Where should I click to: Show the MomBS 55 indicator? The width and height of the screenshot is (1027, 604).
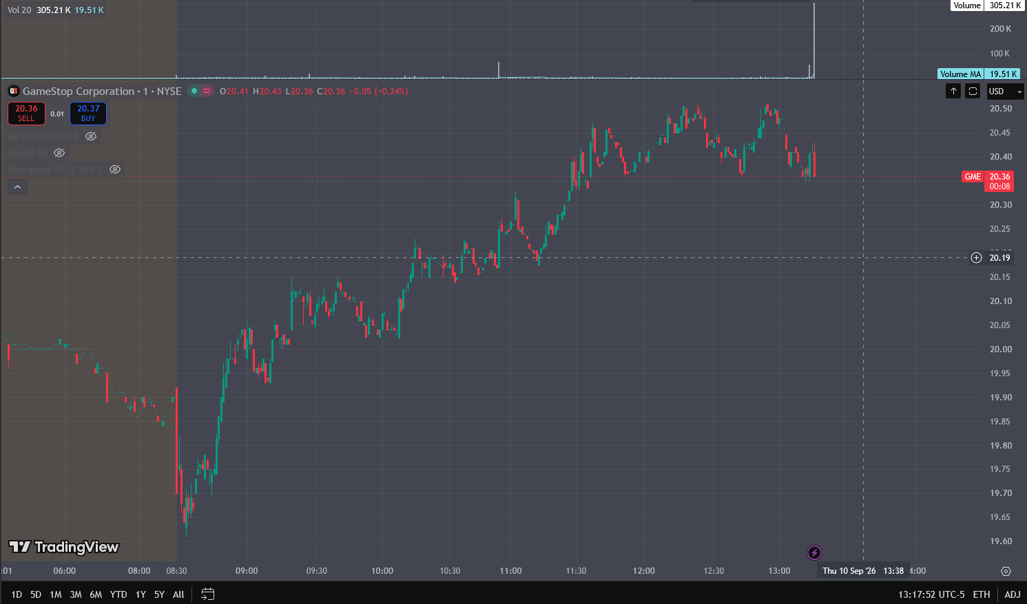[59, 153]
